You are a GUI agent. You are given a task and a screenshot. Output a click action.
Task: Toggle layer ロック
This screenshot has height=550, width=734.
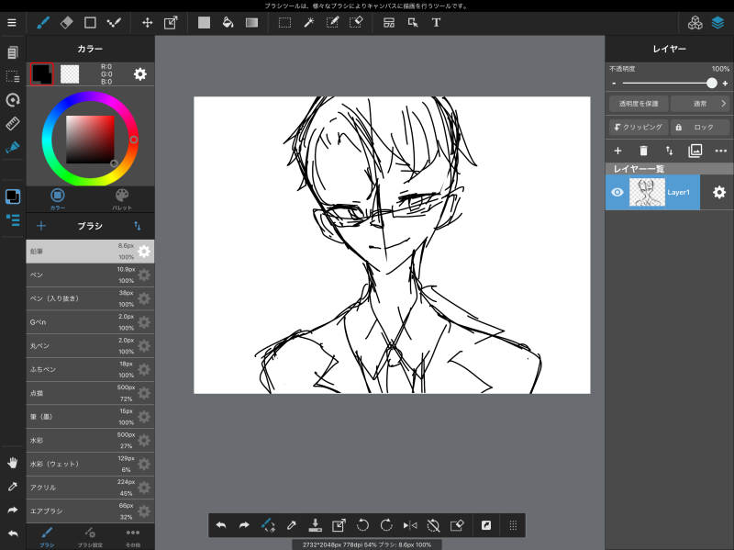pyautogui.click(x=700, y=127)
